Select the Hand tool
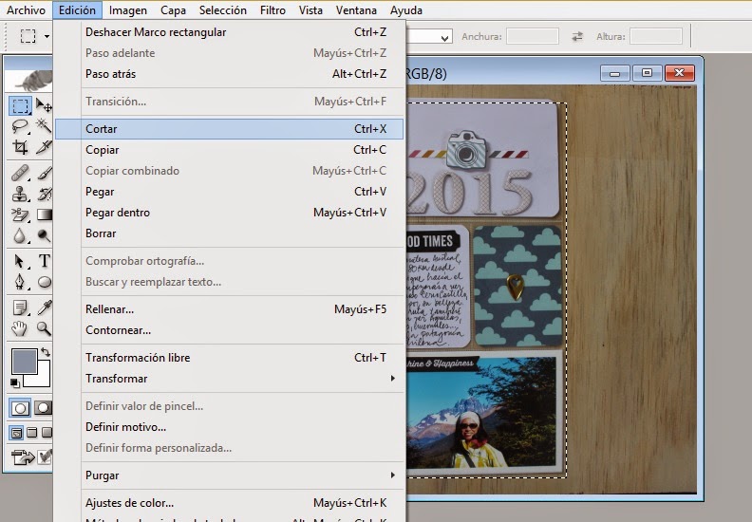 tap(20, 328)
